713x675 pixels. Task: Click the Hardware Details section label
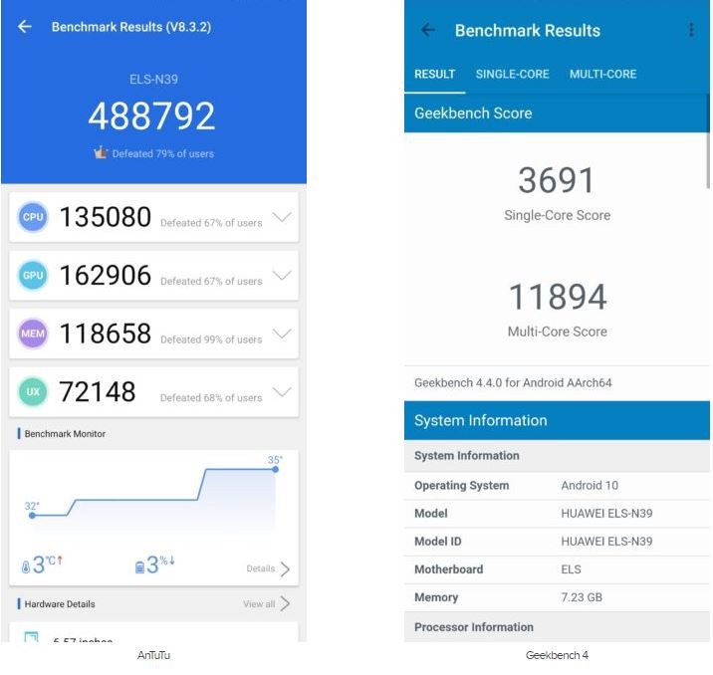pos(60,604)
